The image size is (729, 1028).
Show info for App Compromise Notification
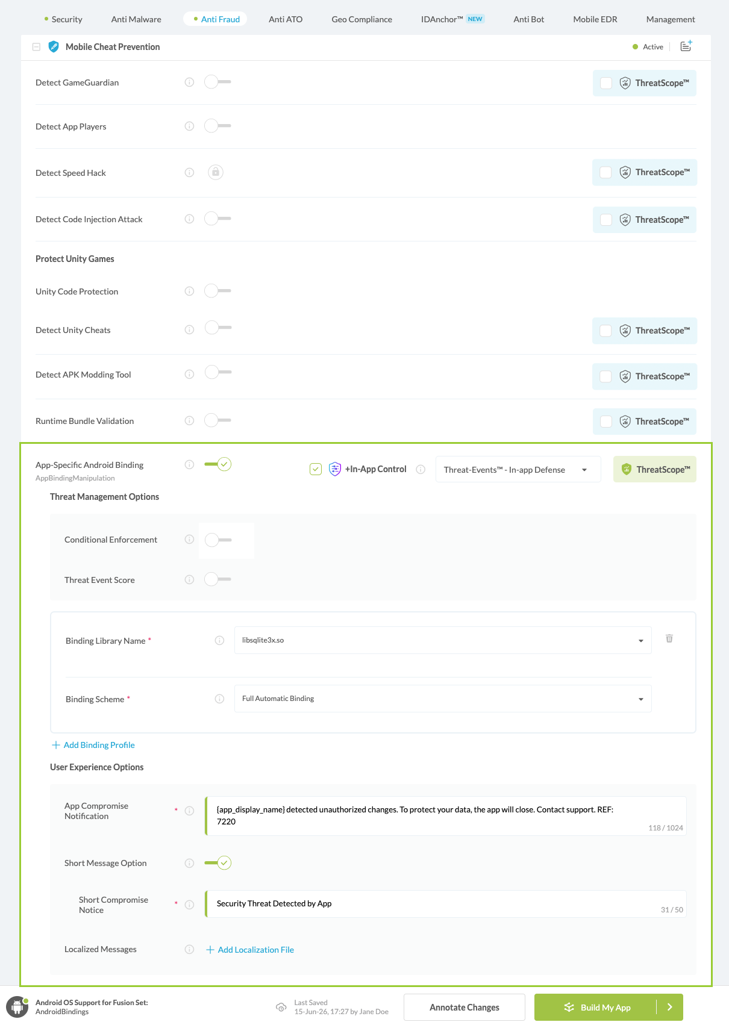189,811
